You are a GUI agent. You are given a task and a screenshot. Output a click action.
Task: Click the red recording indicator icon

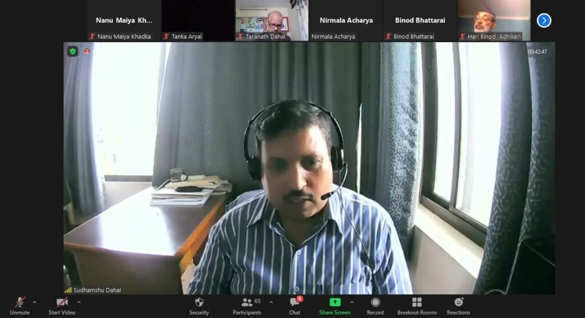point(87,51)
